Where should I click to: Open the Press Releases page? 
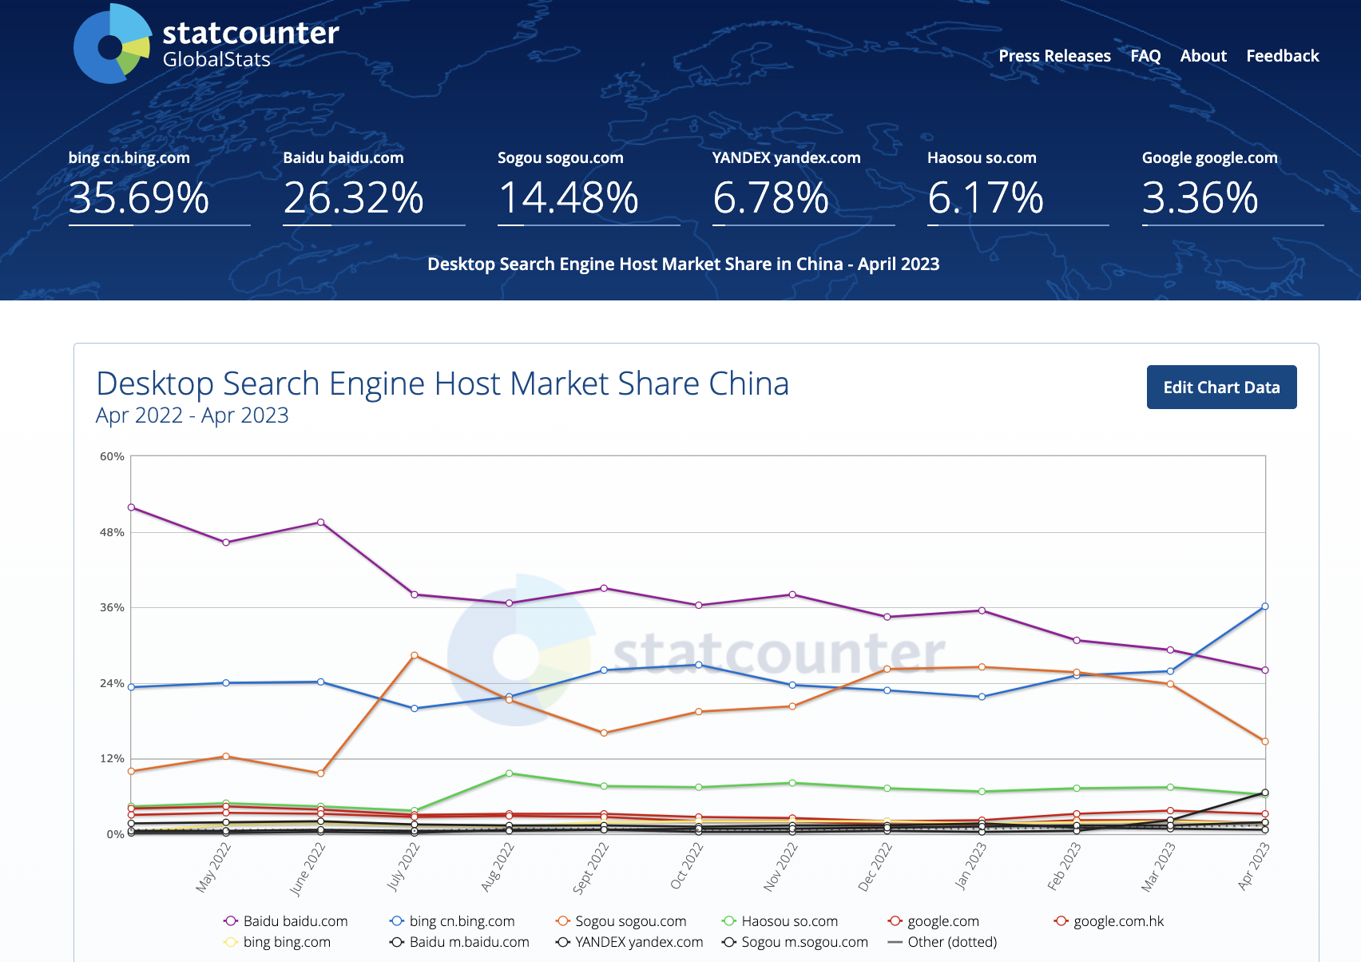click(1054, 56)
